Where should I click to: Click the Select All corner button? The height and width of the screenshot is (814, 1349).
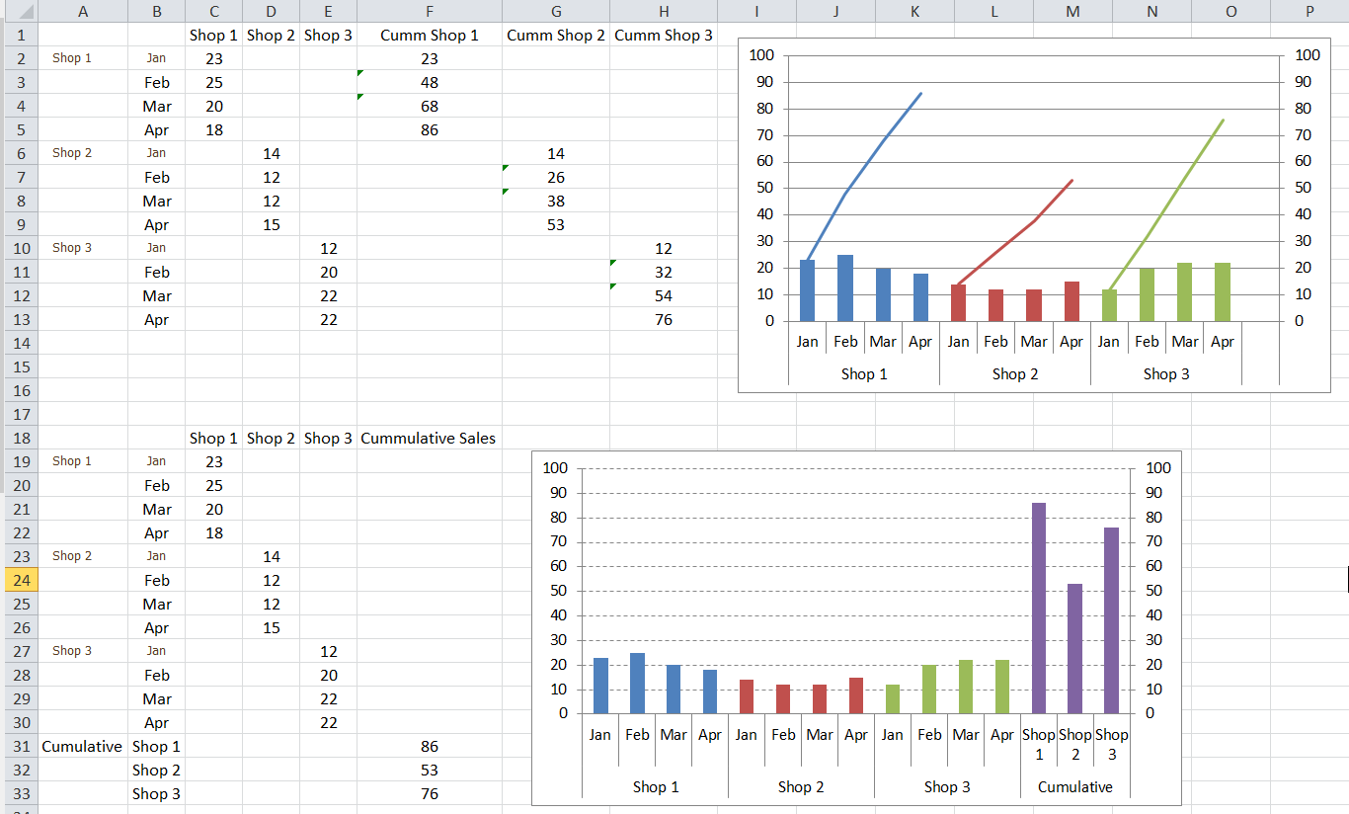(x=19, y=12)
